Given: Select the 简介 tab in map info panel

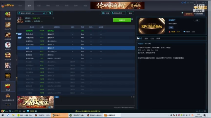Looking at the screenshot, I should tap(140, 39).
